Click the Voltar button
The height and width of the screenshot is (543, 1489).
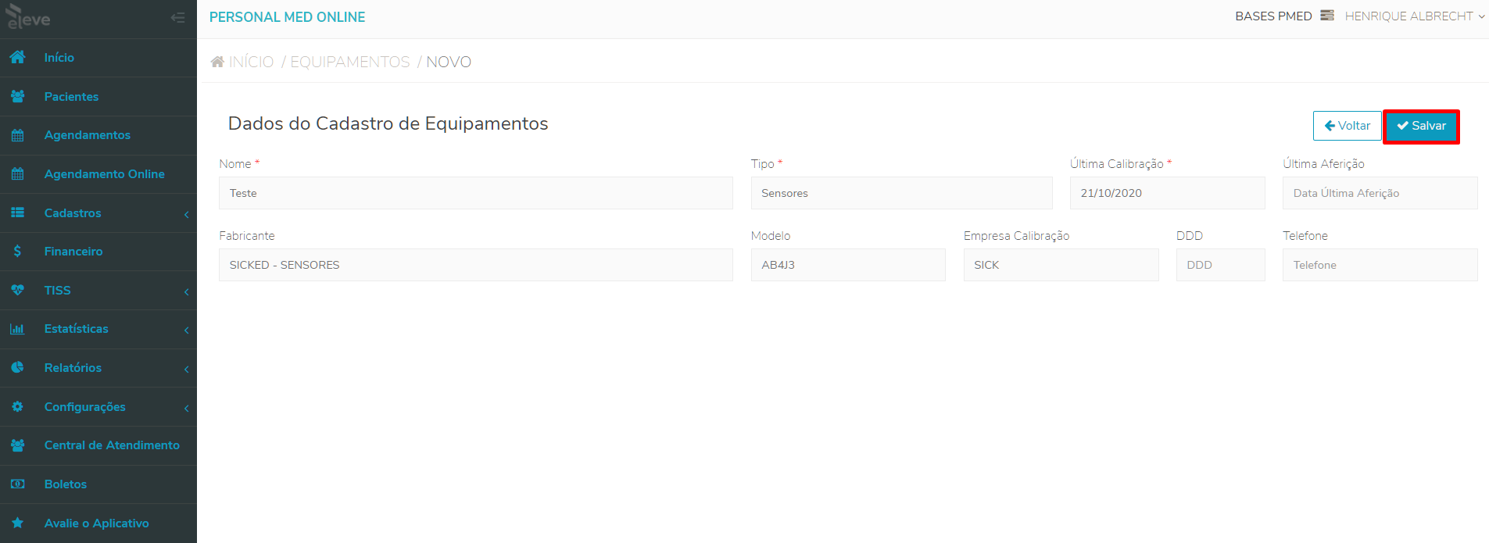(x=1348, y=126)
